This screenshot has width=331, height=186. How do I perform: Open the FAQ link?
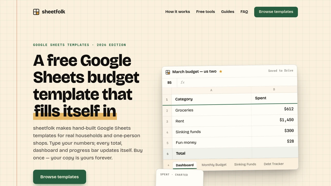244,12
